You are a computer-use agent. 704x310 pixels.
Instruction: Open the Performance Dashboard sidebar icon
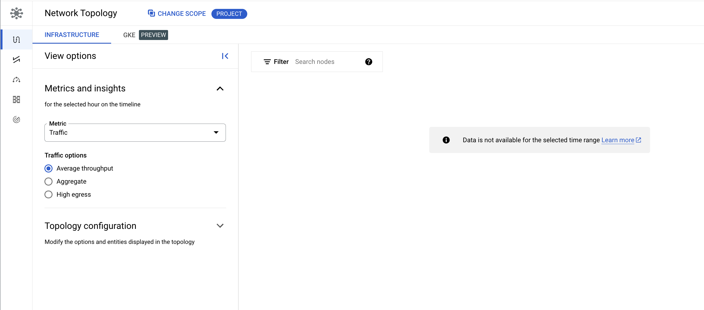point(16,80)
